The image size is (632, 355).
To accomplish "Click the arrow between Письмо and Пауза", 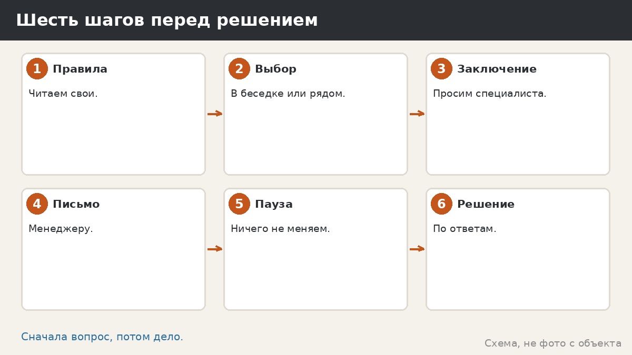I will 215,249.
